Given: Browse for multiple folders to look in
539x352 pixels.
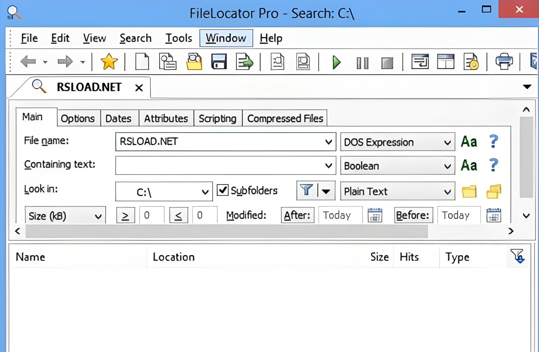Looking at the screenshot, I should pyautogui.click(x=494, y=191).
